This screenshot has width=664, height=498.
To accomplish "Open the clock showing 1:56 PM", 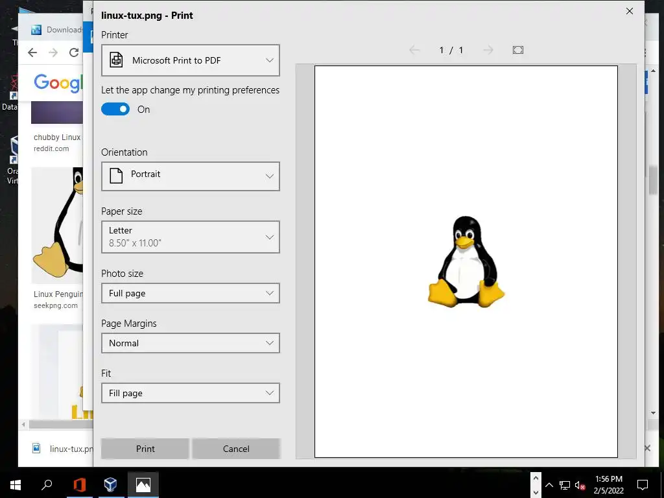I will [x=608, y=485].
